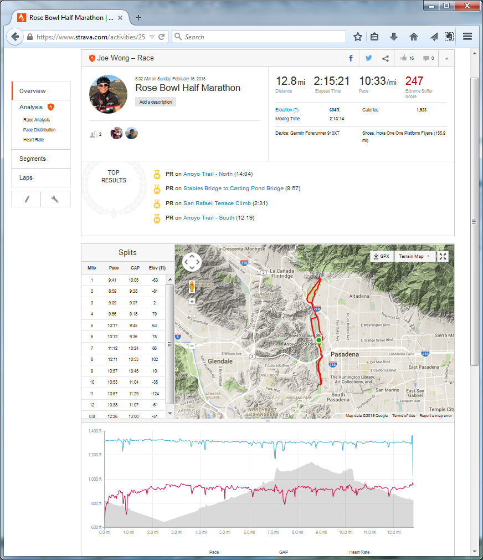Open the Terrain Map dropdown
483x560 pixels.
click(x=415, y=256)
